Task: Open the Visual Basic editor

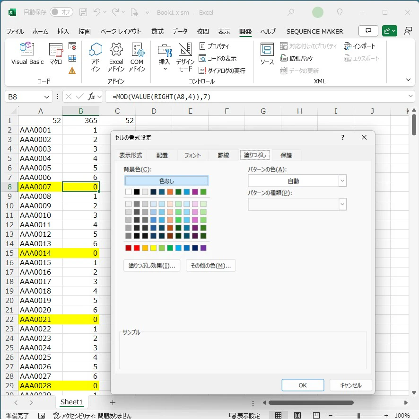Action: click(x=27, y=53)
